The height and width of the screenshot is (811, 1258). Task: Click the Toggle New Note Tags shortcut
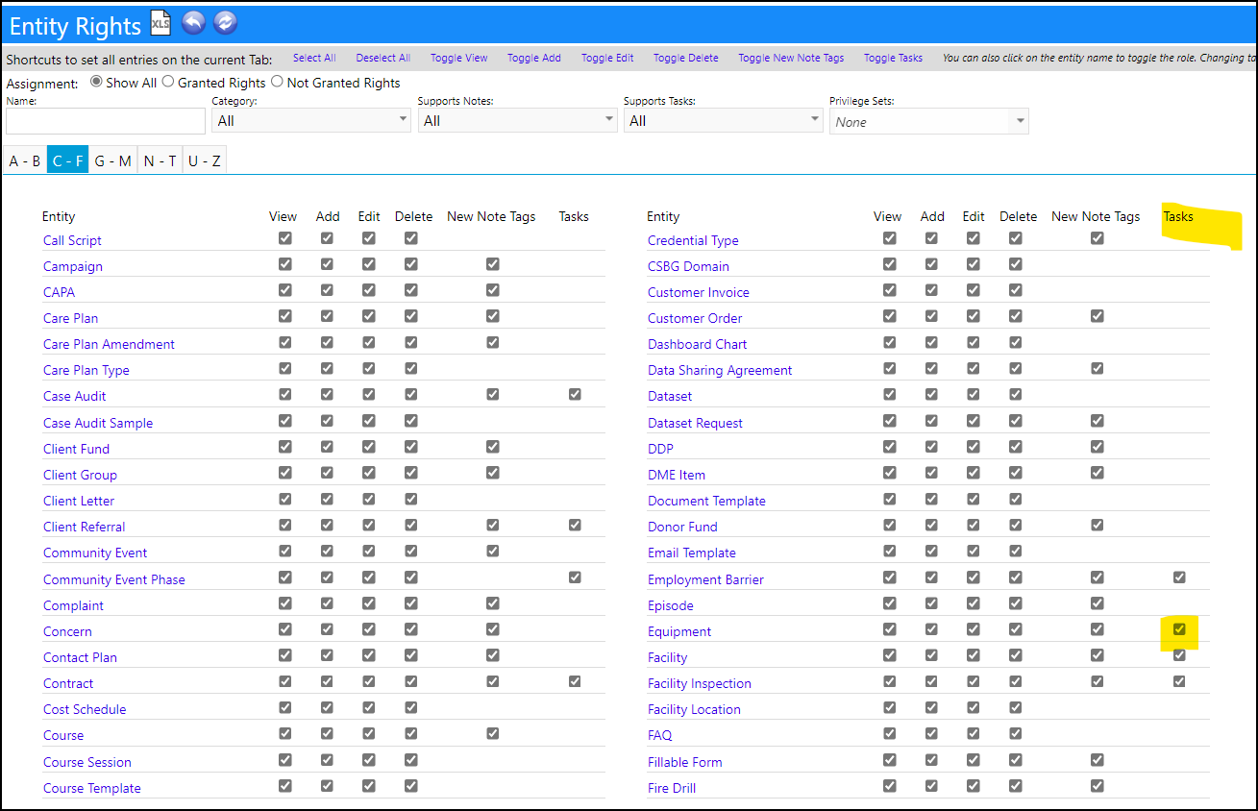(x=791, y=58)
